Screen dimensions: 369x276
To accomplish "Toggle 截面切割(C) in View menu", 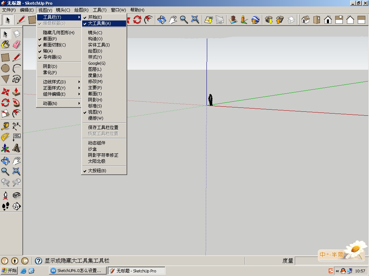I will tap(59, 45).
